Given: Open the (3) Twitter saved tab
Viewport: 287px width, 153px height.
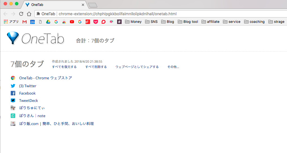Looking at the screenshot, I should click(x=28, y=86).
